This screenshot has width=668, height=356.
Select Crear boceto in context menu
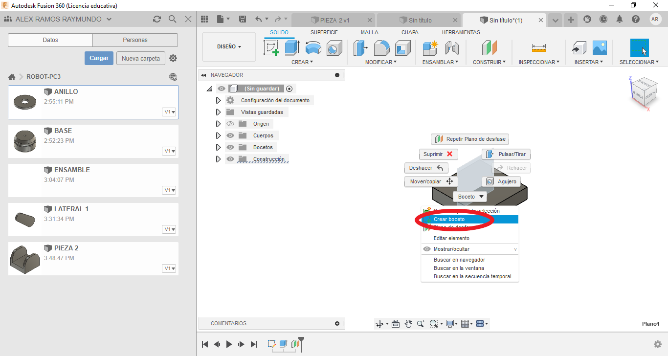pyautogui.click(x=469, y=219)
